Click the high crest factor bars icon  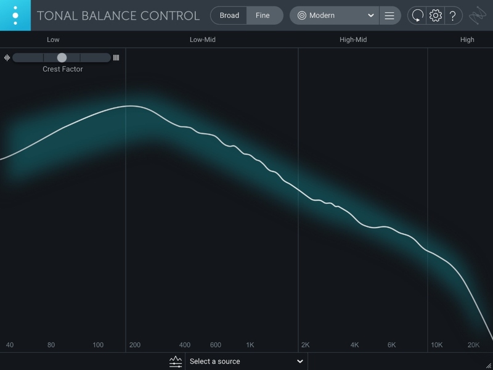click(116, 58)
